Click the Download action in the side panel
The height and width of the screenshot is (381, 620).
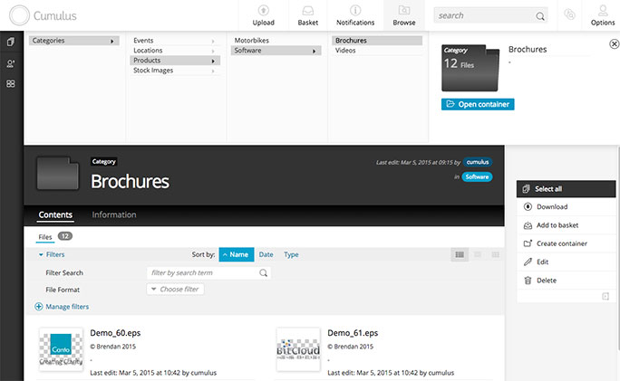(x=551, y=207)
